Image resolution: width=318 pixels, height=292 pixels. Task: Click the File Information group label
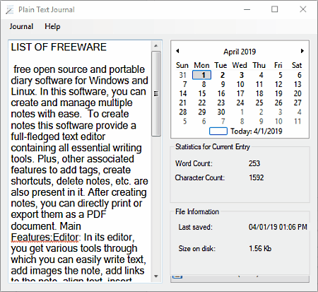(x=197, y=211)
